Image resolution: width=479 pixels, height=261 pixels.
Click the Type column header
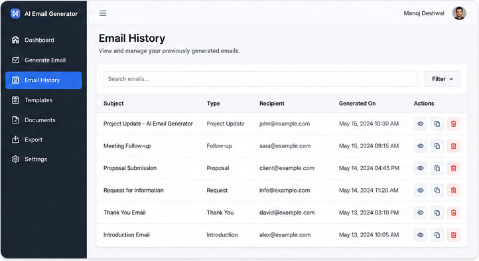pyautogui.click(x=213, y=104)
